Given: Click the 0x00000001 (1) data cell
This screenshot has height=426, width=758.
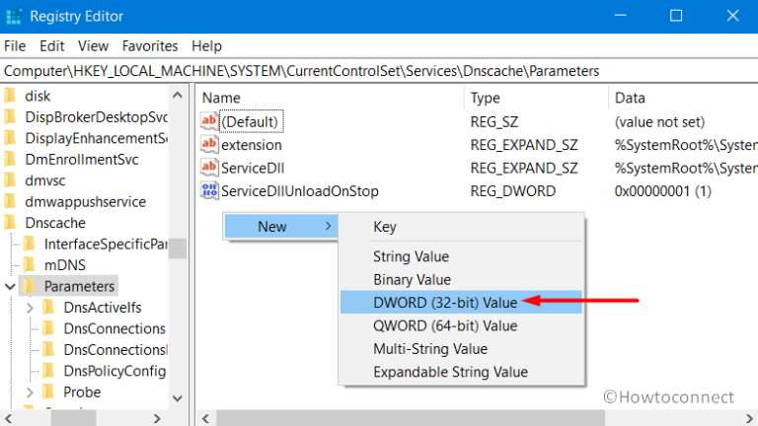Looking at the screenshot, I should coord(663,191).
